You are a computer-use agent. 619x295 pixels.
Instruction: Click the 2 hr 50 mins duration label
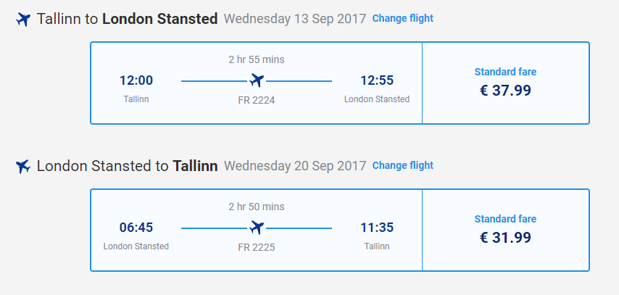[x=257, y=207]
